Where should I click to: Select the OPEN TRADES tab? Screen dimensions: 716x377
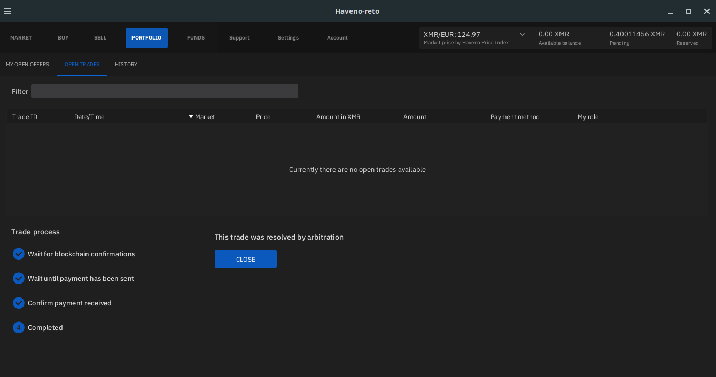(x=82, y=64)
